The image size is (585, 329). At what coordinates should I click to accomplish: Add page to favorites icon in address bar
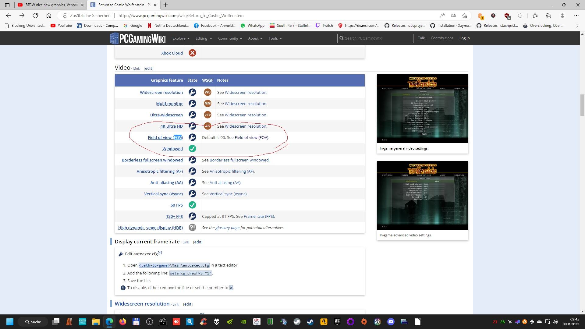click(464, 16)
